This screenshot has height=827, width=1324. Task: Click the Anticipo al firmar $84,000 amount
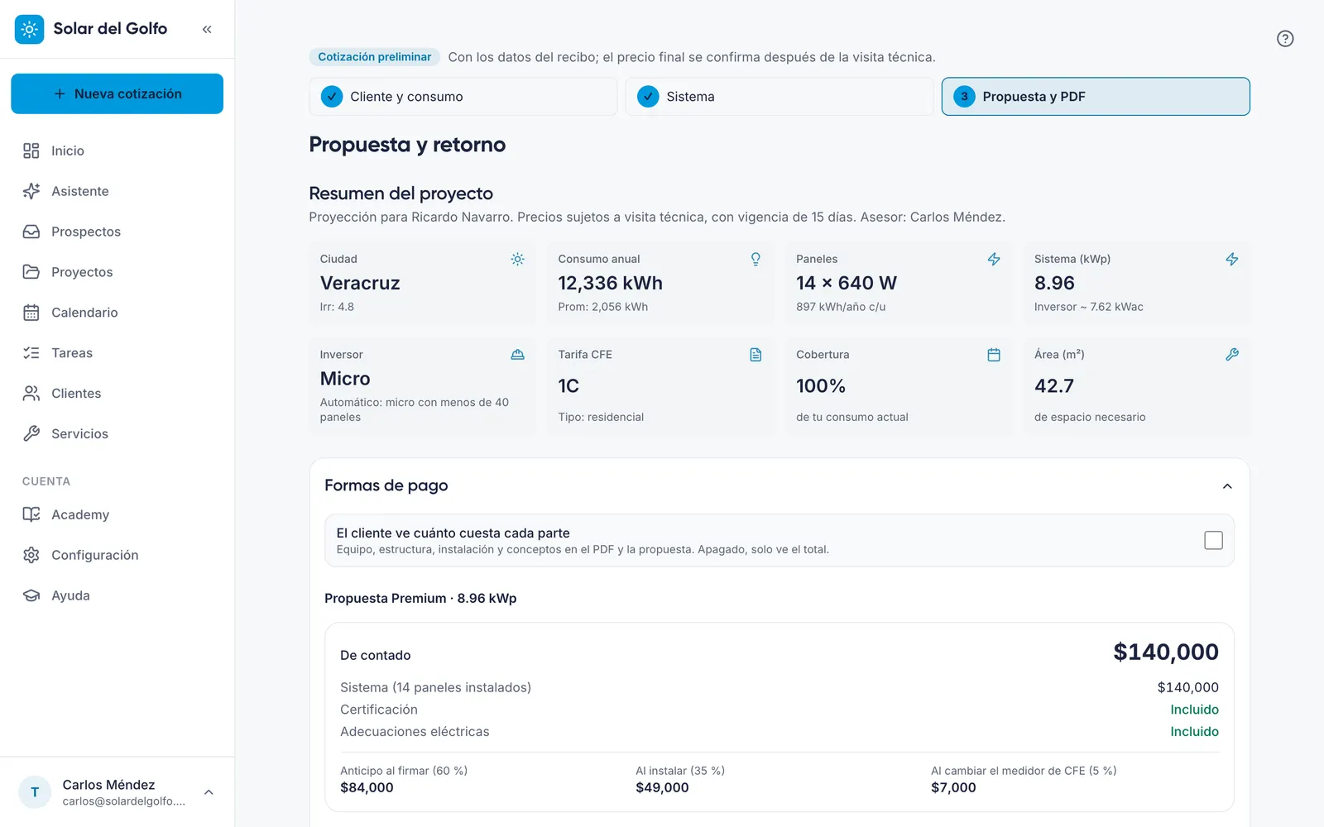point(367,788)
